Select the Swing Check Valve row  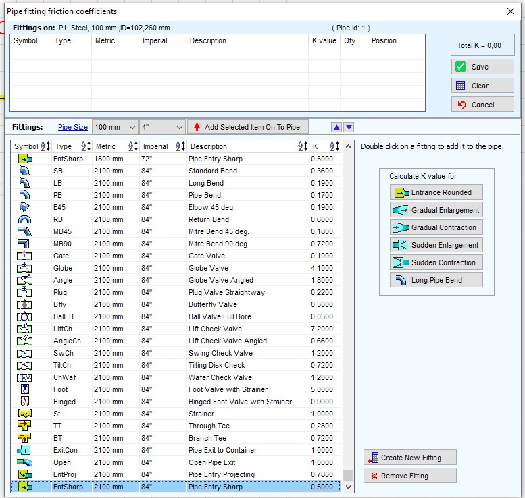click(176, 353)
